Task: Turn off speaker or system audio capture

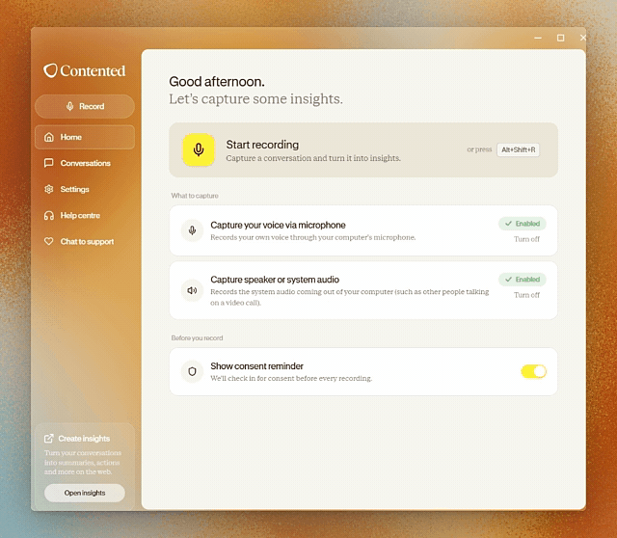Action: click(x=526, y=295)
